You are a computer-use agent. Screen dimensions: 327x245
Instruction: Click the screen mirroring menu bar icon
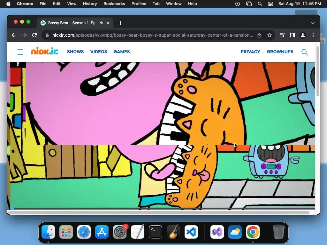(x=249, y=4)
